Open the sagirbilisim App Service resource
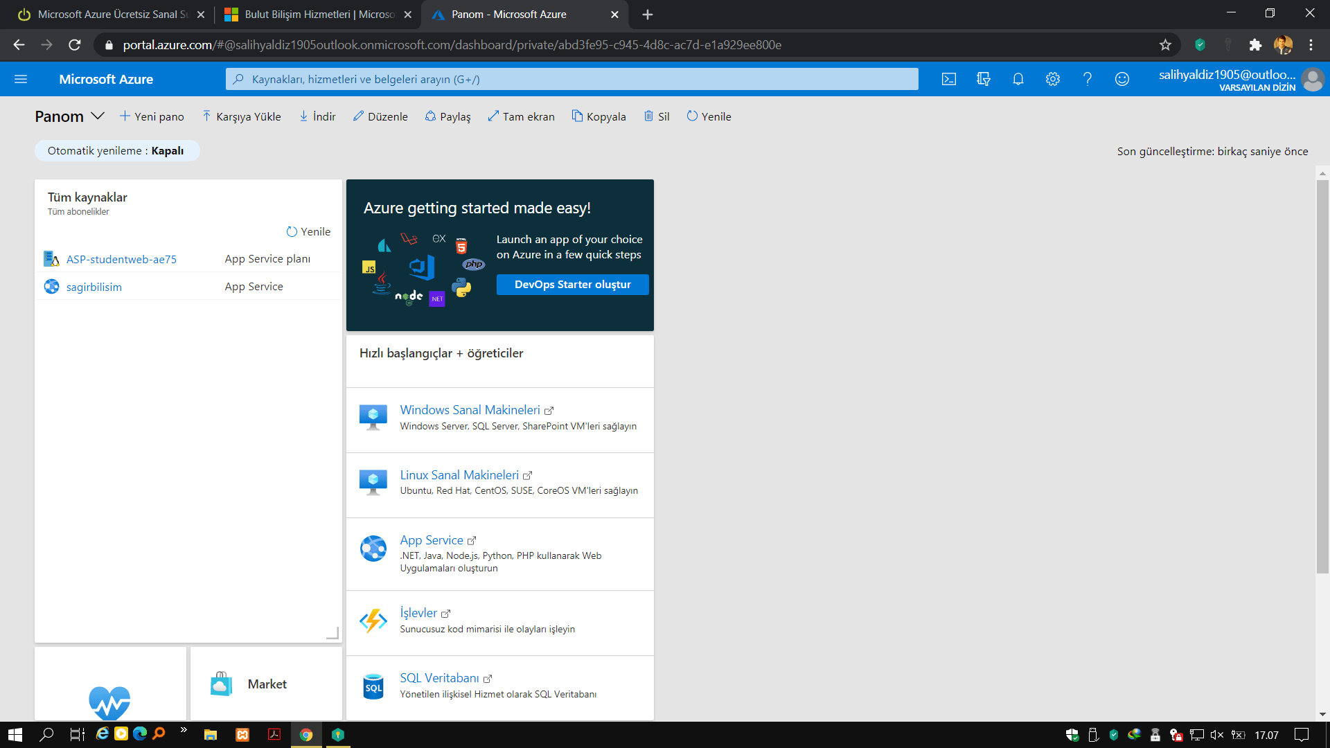 pyautogui.click(x=94, y=287)
